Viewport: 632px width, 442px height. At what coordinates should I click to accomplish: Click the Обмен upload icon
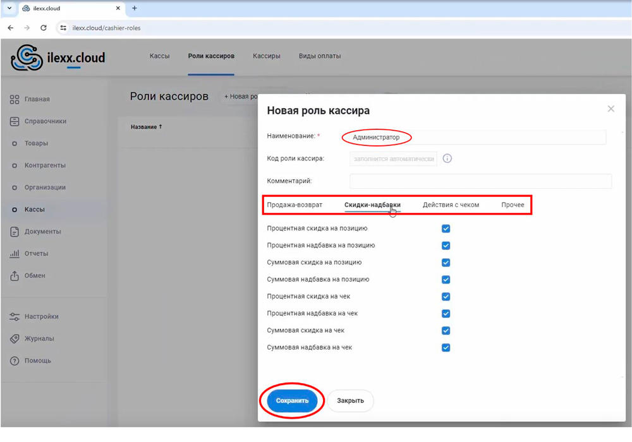(x=15, y=276)
